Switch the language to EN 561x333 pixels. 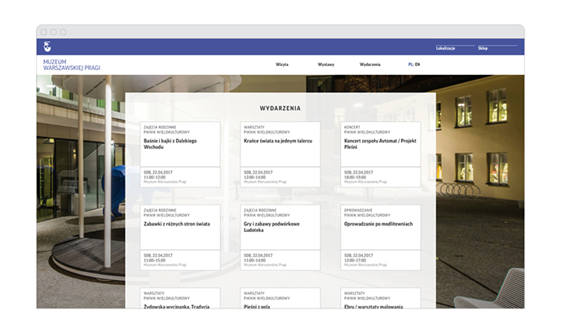point(418,64)
